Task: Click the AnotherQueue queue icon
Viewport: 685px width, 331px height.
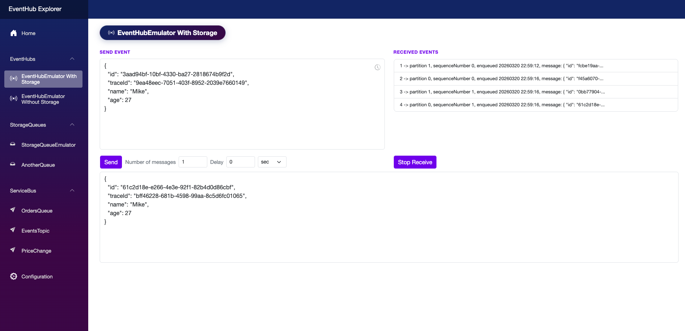Action: 13,165
